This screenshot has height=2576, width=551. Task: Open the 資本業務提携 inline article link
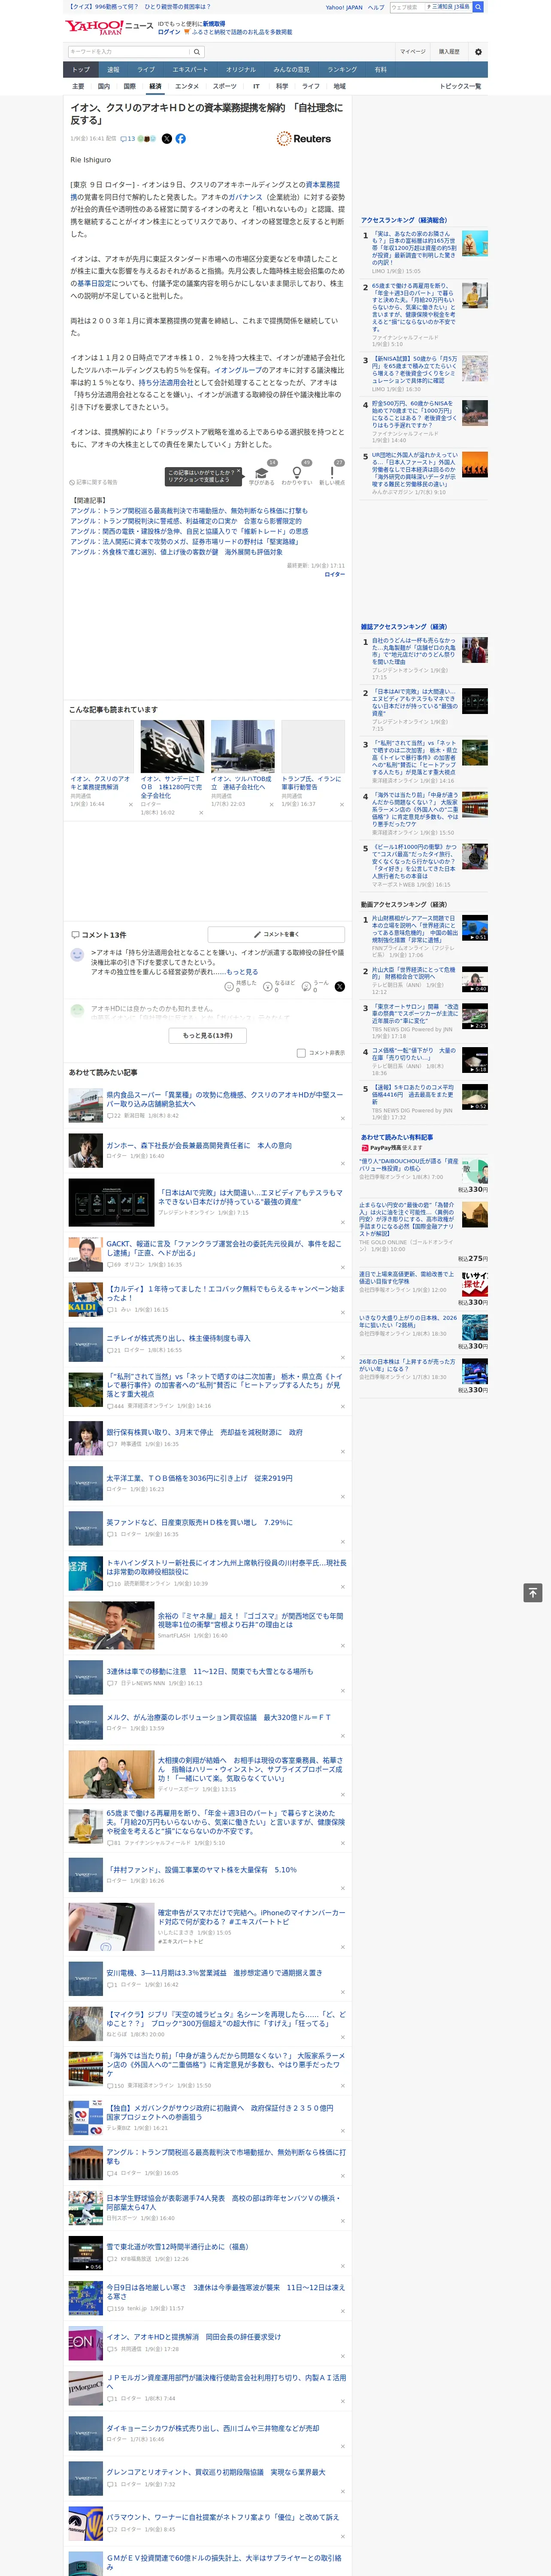coord(323,185)
